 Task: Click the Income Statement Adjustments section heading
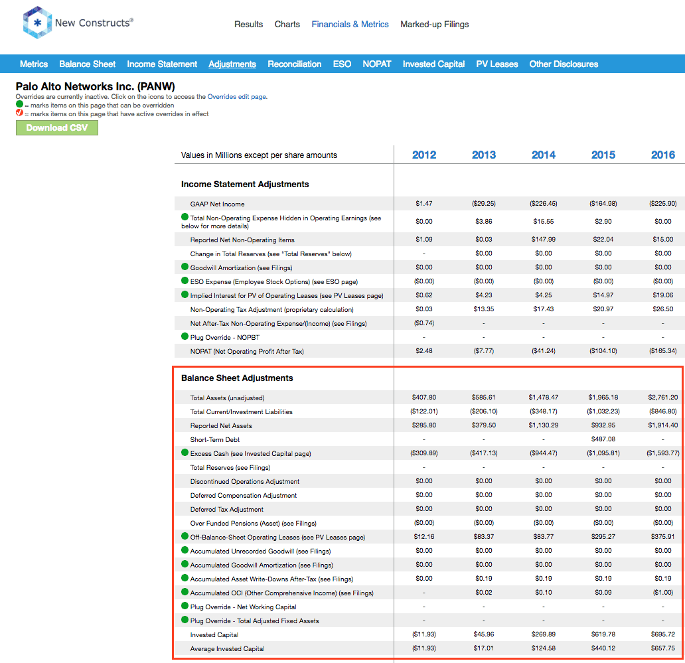pyautogui.click(x=245, y=184)
